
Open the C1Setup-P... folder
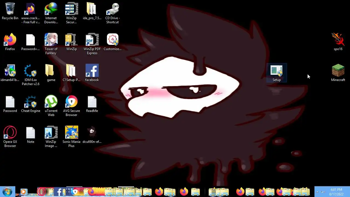[x=71, y=73]
